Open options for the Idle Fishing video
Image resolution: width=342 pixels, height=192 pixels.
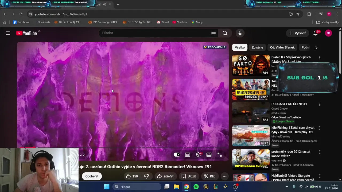coord(320,128)
